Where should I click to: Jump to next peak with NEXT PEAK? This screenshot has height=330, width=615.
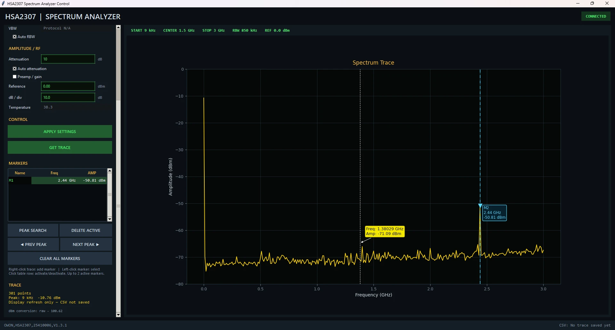click(86, 244)
